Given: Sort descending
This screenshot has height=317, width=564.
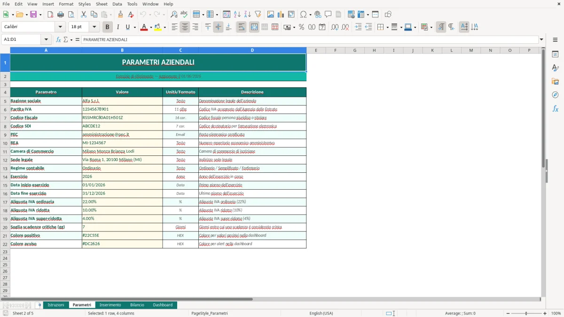Looking at the screenshot, I should pos(247,15).
